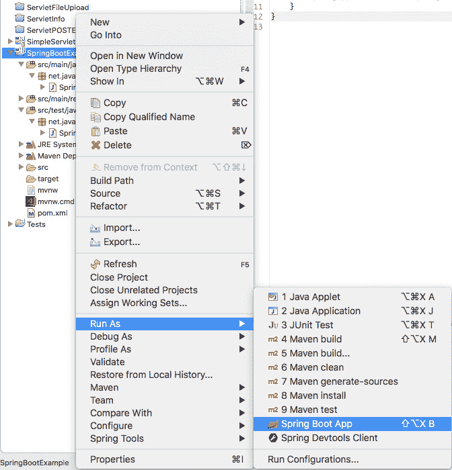Screen dimensions: 452x470
Task: Collapse the SpringBootExample project node
Action: [10, 52]
